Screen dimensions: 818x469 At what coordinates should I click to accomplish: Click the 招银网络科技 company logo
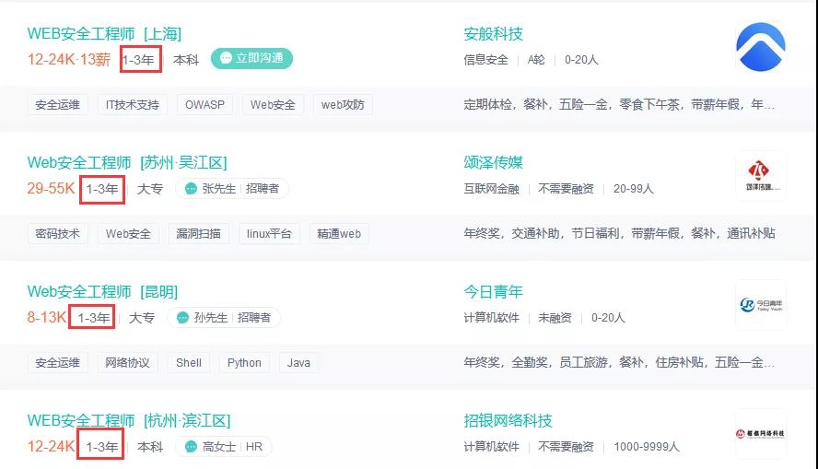(x=760, y=433)
